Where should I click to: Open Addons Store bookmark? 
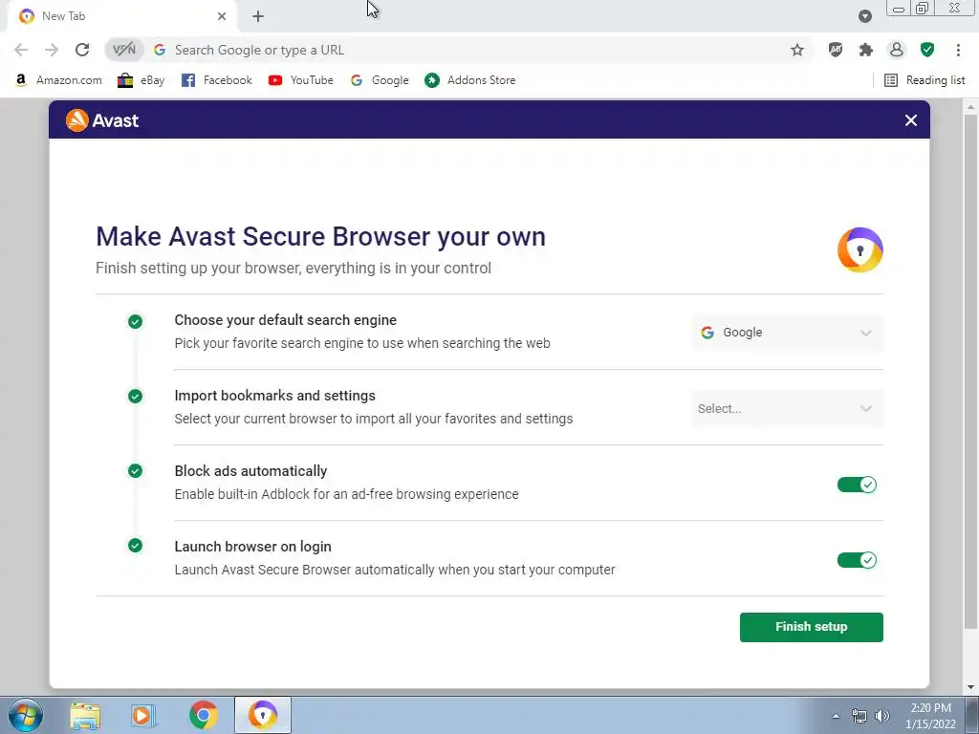click(x=470, y=80)
